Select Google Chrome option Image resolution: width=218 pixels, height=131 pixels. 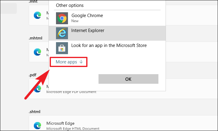[x=107, y=18]
